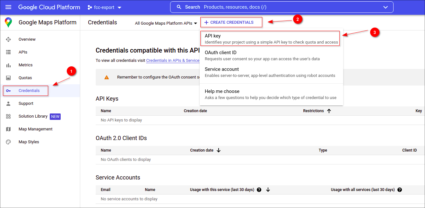Click the Google Cloud Platform title

49,7
